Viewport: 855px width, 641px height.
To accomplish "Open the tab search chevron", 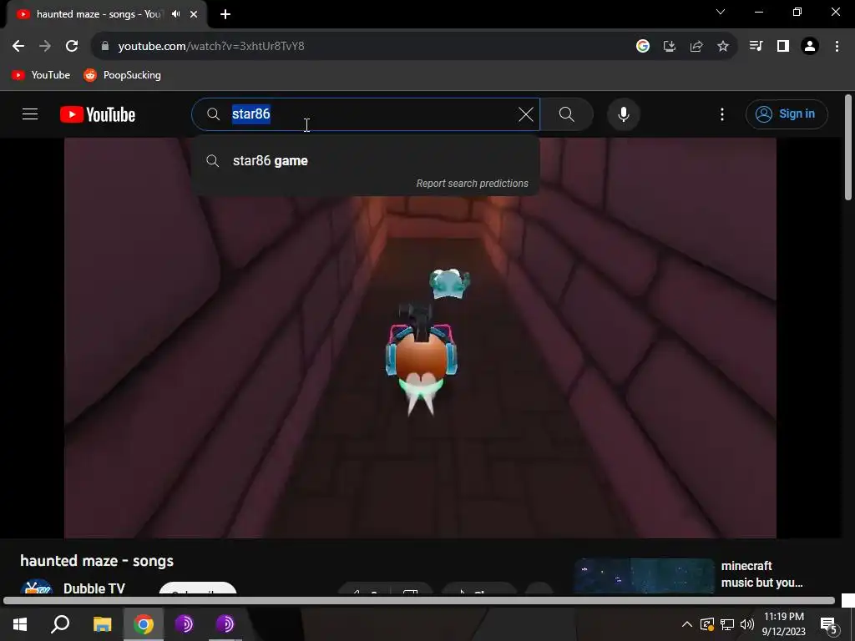I will click(721, 12).
